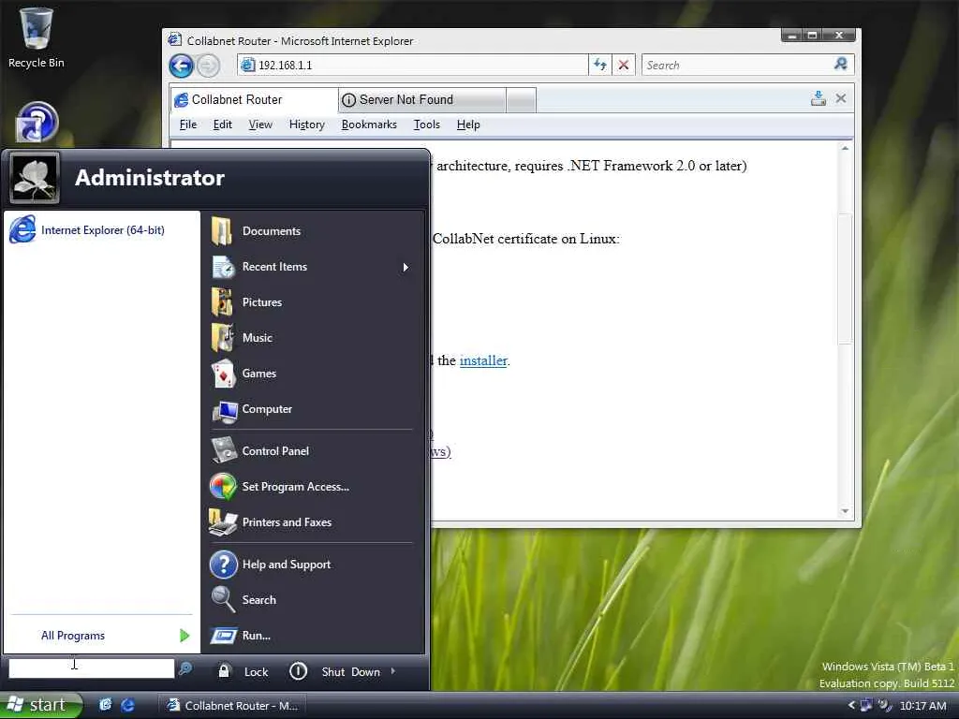Open Games from the Start menu
The height and width of the screenshot is (719, 959).
(x=258, y=373)
